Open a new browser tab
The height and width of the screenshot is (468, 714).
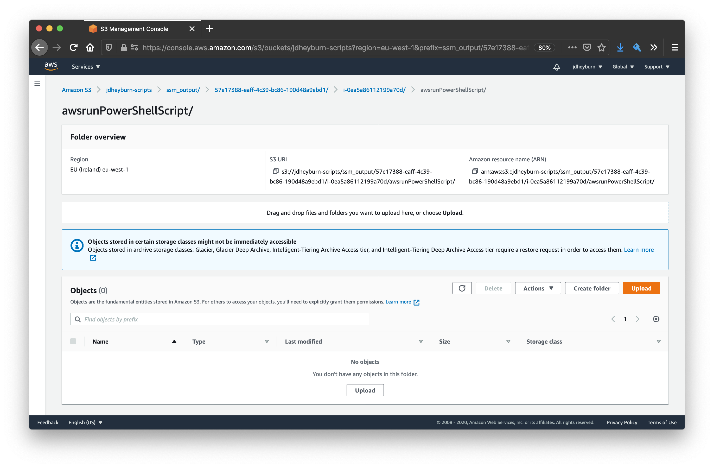coord(210,29)
